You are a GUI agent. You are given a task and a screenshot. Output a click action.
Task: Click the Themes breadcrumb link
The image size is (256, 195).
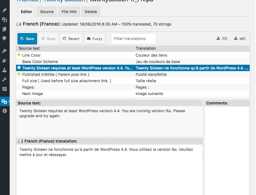[x=27, y=1]
